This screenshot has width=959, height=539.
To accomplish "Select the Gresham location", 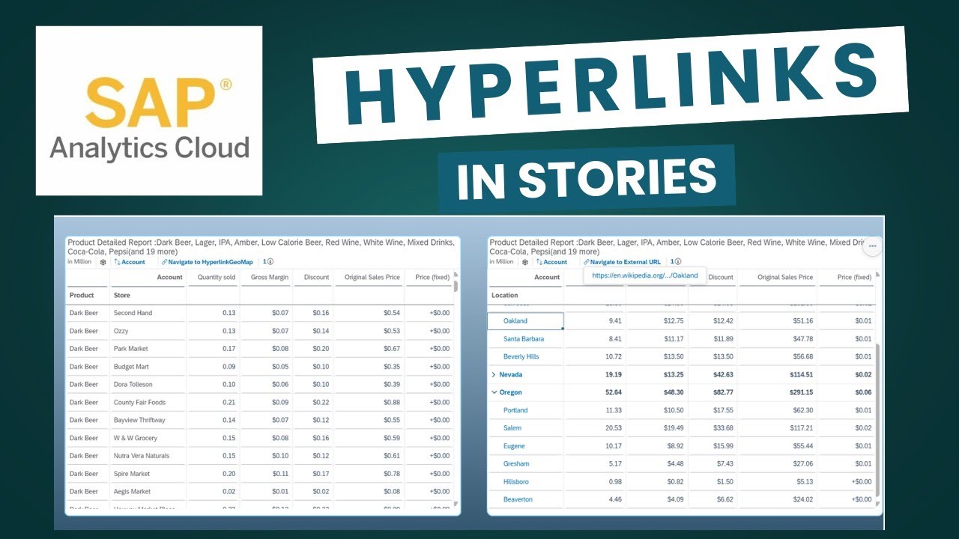I will pos(516,464).
